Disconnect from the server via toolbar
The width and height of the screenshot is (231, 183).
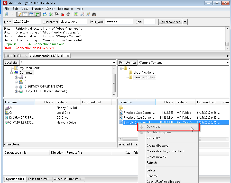coord(62,14)
